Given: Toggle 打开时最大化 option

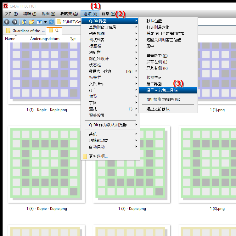Looking at the screenshot, I should 168,27.
